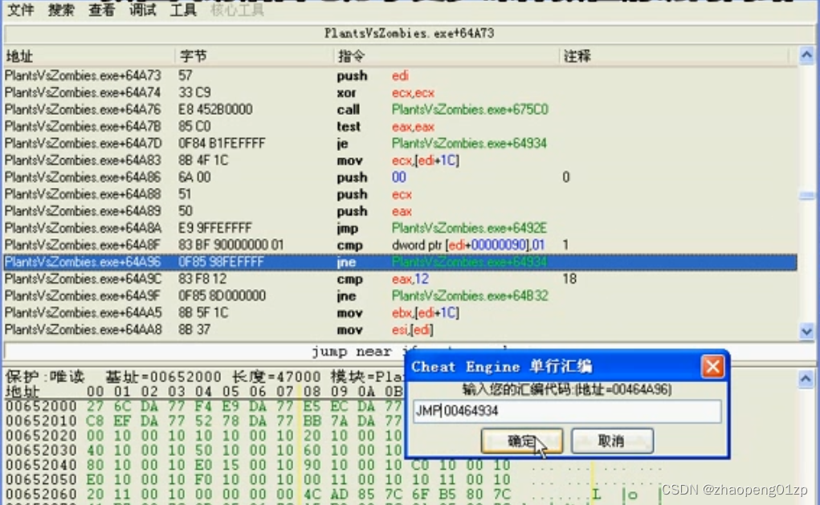Select row PlantsVsZombies.exe+64A86 push 00
820x505 pixels.
[401, 177]
